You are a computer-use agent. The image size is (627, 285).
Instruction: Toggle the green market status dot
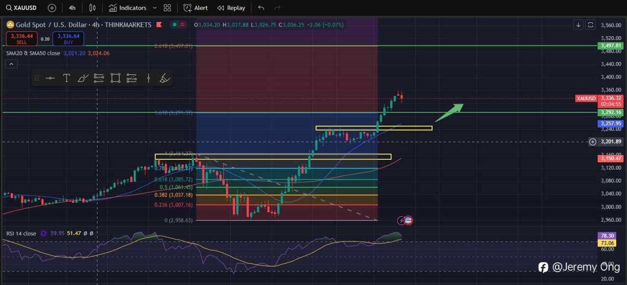pyautogui.click(x=175, y=24)
